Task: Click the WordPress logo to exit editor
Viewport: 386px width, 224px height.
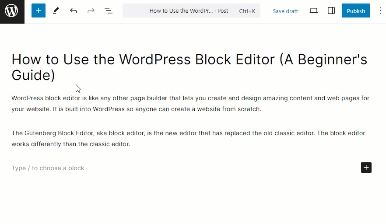Action: click(12, 11)
